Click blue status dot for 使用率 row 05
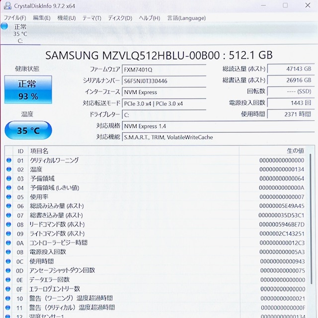318x318 pixels. [x=9, y=197]
